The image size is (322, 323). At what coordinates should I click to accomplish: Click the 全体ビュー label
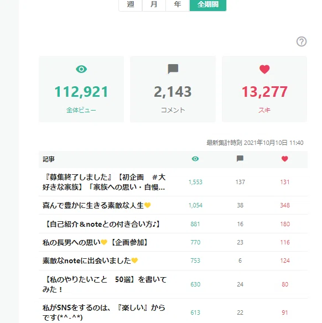pos(81,110)
